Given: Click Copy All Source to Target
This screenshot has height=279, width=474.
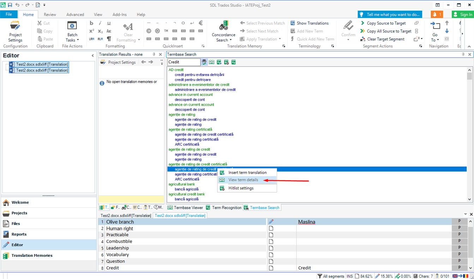Looking at the screenshot, I should (x=386, y=31).
